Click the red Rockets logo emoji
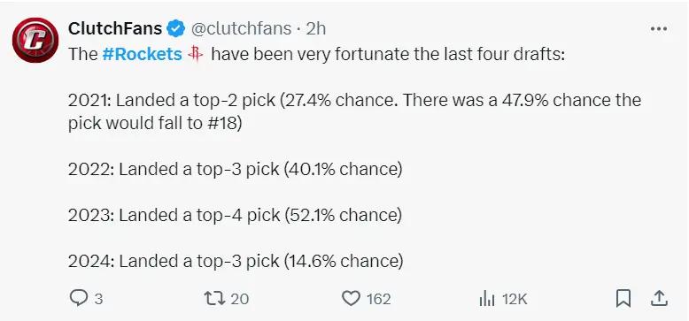Image resolution: width=689 pixels, height=321 pixels. coord(196,54)
